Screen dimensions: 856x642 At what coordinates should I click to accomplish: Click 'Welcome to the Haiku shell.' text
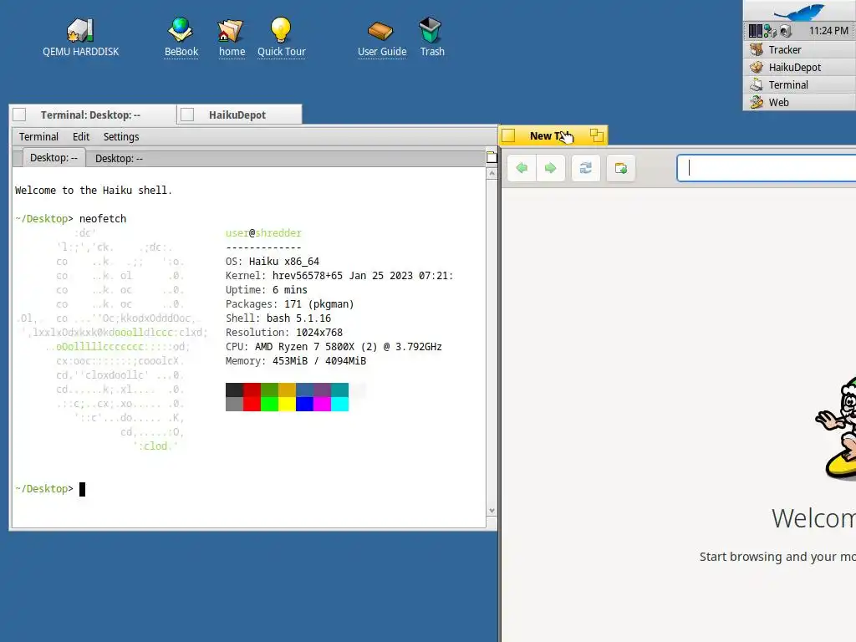(94, 190)
